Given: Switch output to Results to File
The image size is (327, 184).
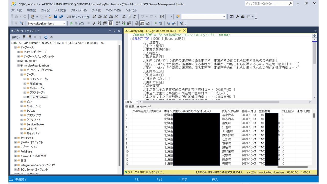Looking at the screenshot, I should coord(147,23).
